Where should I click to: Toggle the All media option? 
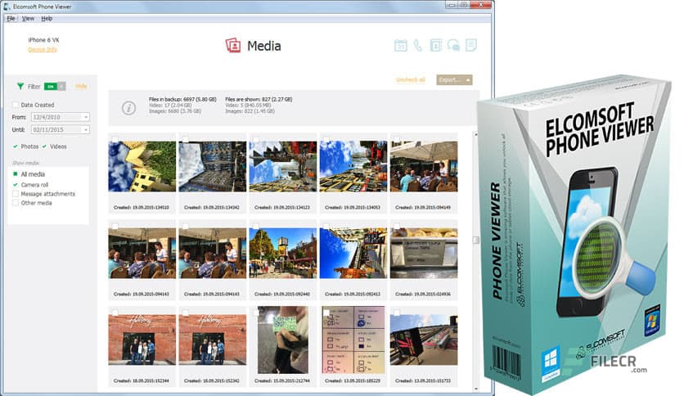tap(16, 174)
